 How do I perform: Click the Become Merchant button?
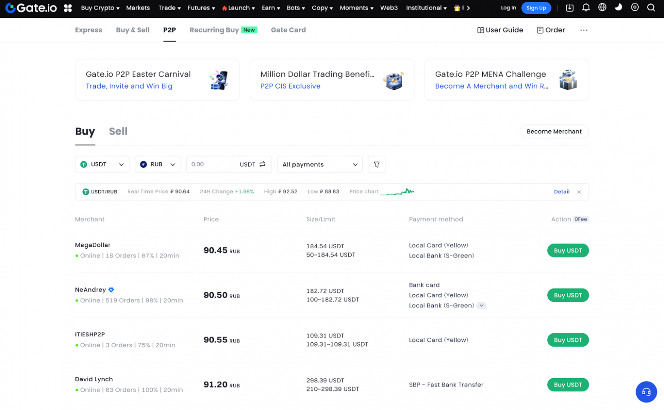pyautogui.click(x=554, y=132)
